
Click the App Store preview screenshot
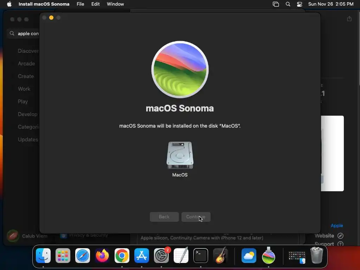[332, 153]
